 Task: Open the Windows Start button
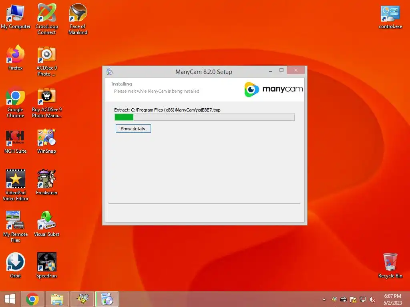pyautogui.click(x=10, y=299)
